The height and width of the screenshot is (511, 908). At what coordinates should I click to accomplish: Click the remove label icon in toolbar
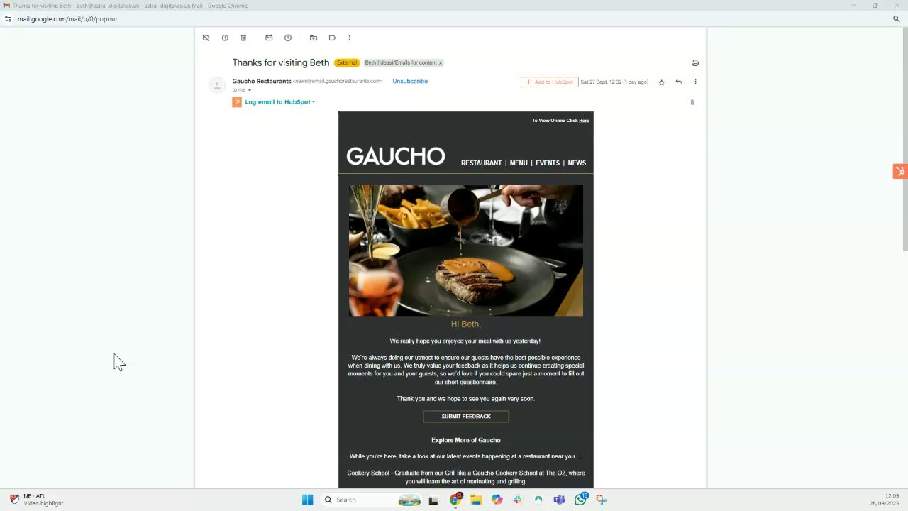click(x=206, y=38)
